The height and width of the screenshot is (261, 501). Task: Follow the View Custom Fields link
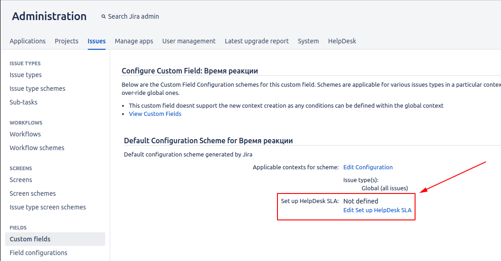[x=155, y=114]
